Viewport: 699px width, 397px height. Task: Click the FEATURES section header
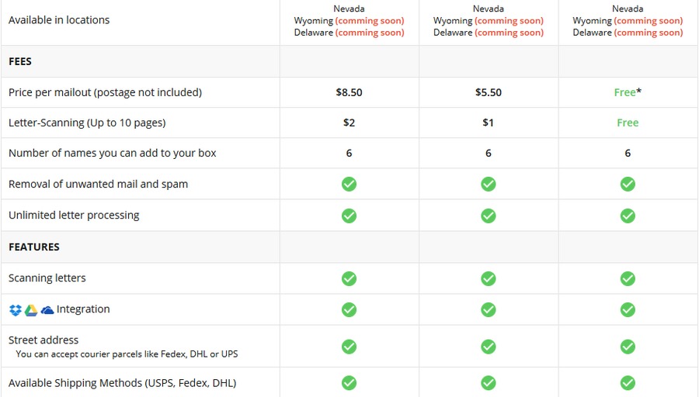coord(34,247)
